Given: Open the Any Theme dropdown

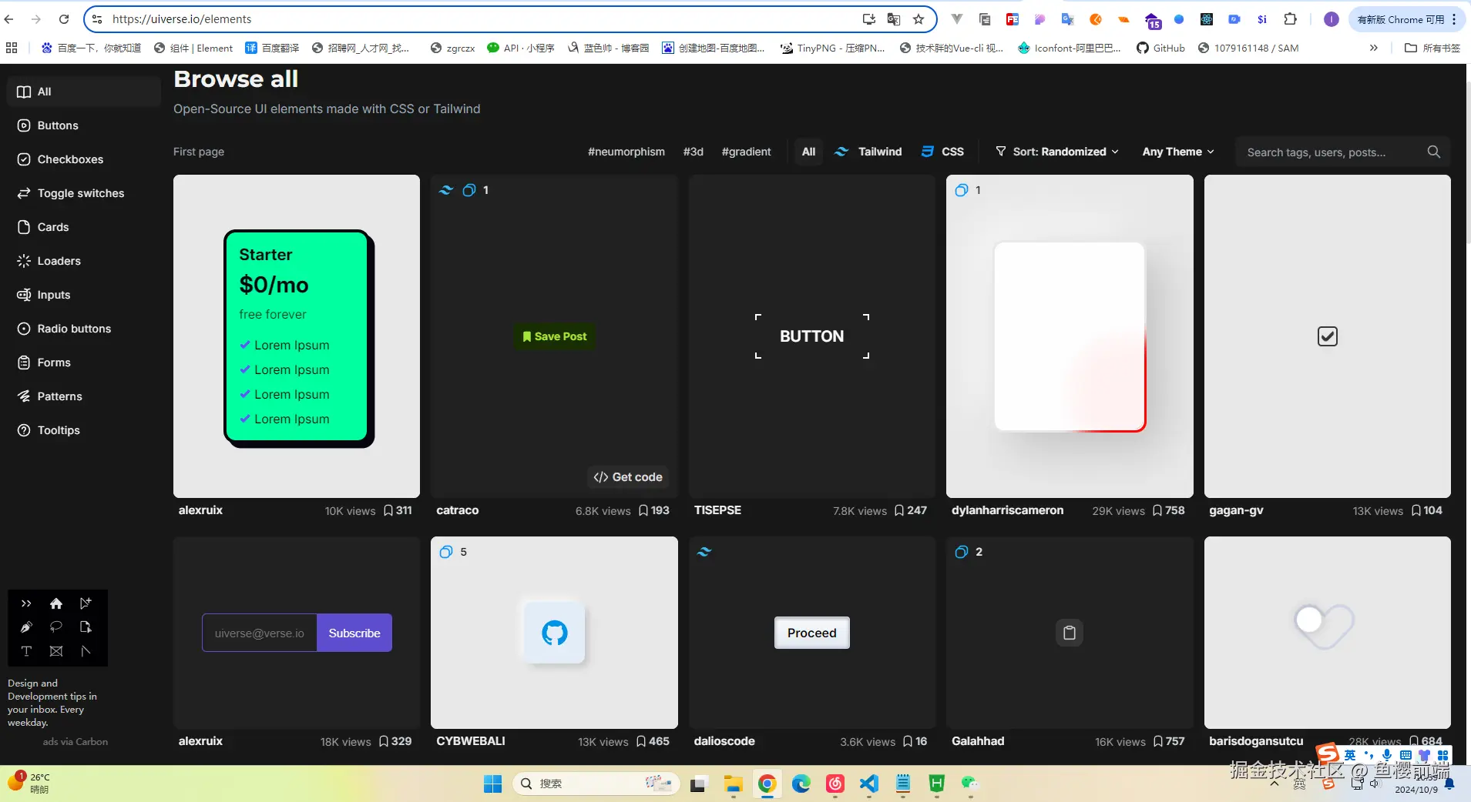Looking at the screenshot, I should point(1178,152).
